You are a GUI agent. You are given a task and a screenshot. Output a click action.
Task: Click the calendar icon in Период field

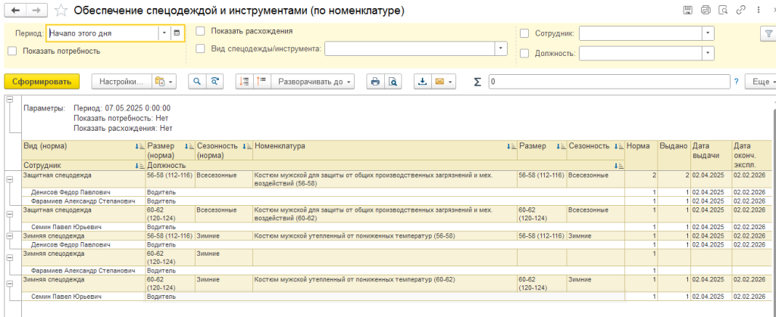coord(177,33)
